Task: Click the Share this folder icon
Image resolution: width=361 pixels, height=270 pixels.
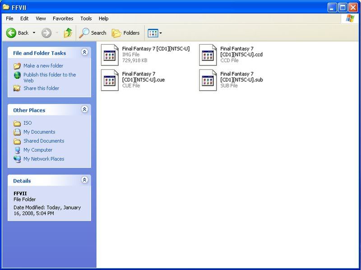Action: [17, 88]
